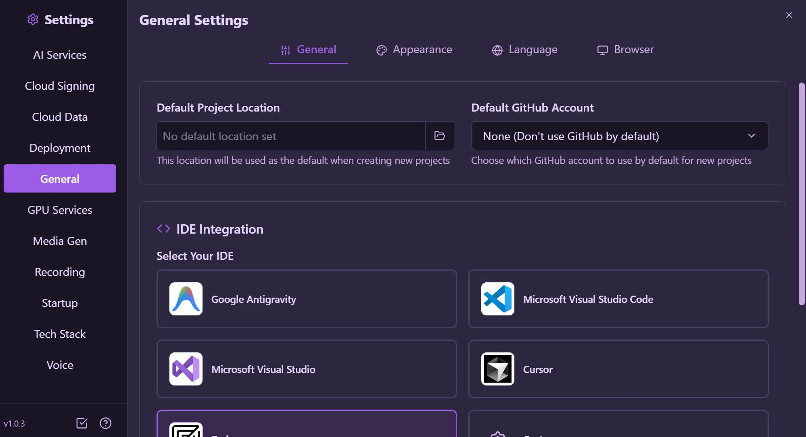Screen dimensions: 806x437
Task: Open GPU Services in the sidebar
Action: (60, 210)
